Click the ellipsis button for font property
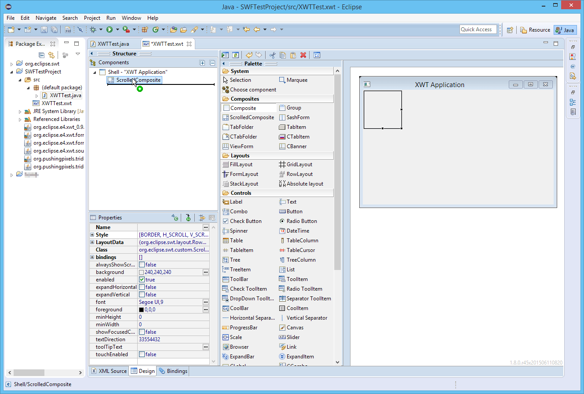 tap(205, 302)
